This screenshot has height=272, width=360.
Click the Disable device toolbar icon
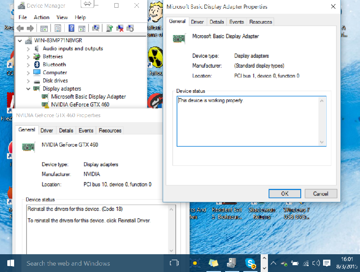pos(130,28)
